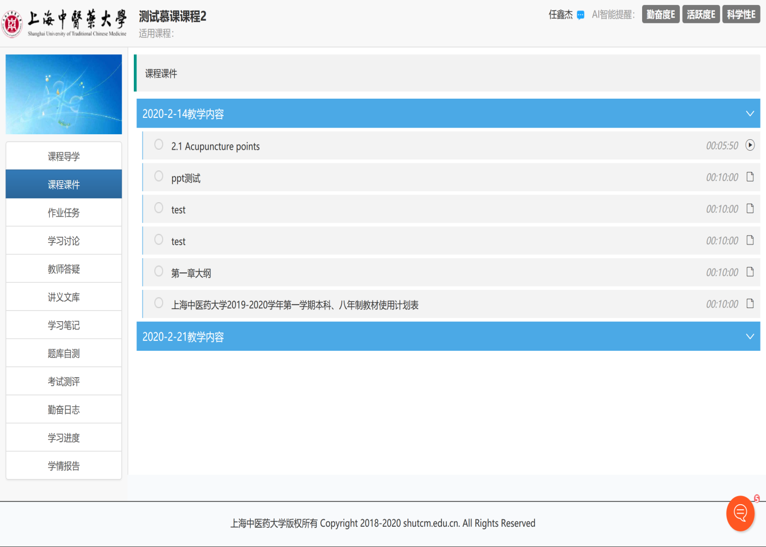The image size is (766, 547).
Task: Click the play icon for 2.1 Acupuncture points
Action: pos(750,145)
